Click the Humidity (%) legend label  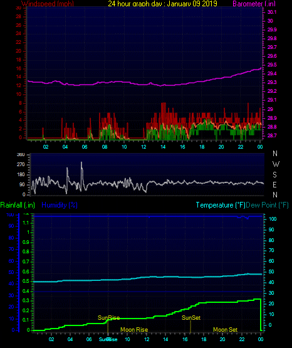click(x=60, y=205)
